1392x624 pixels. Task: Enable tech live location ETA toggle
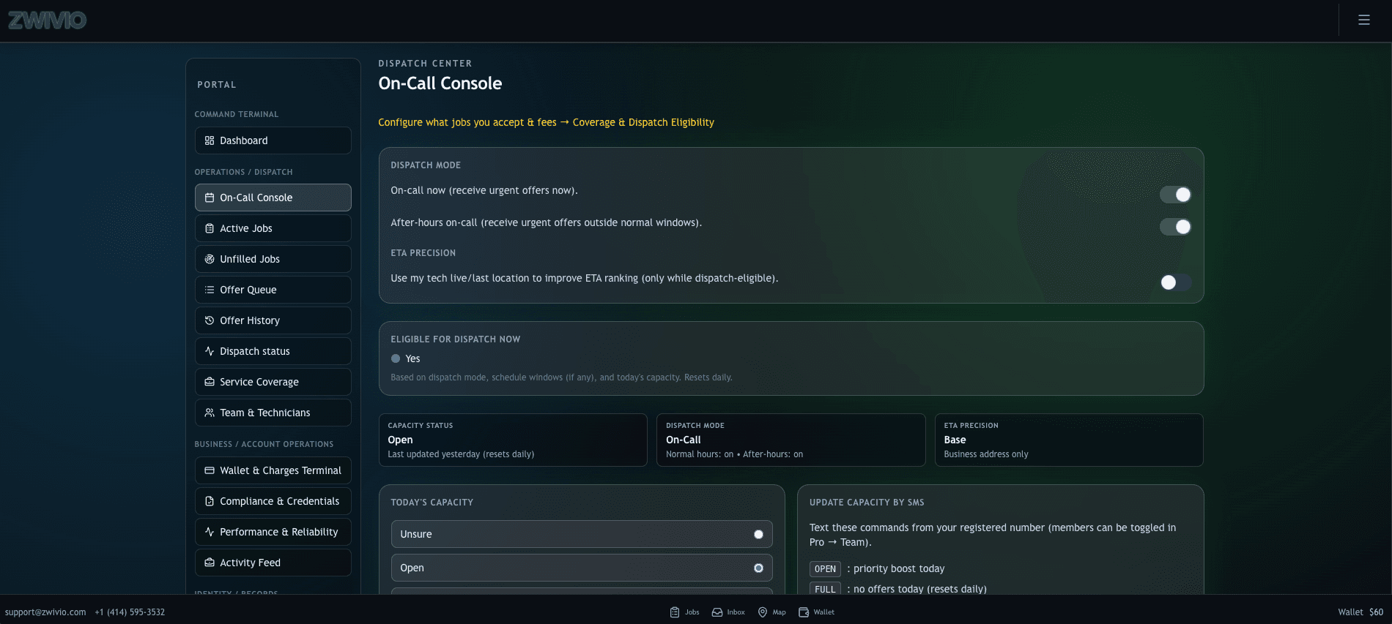click(1175, 282)
